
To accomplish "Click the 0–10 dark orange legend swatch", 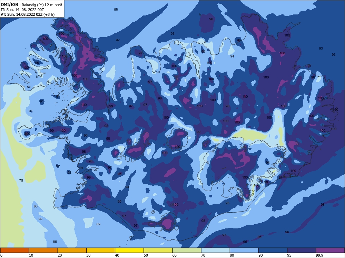I will click(15, 250).
